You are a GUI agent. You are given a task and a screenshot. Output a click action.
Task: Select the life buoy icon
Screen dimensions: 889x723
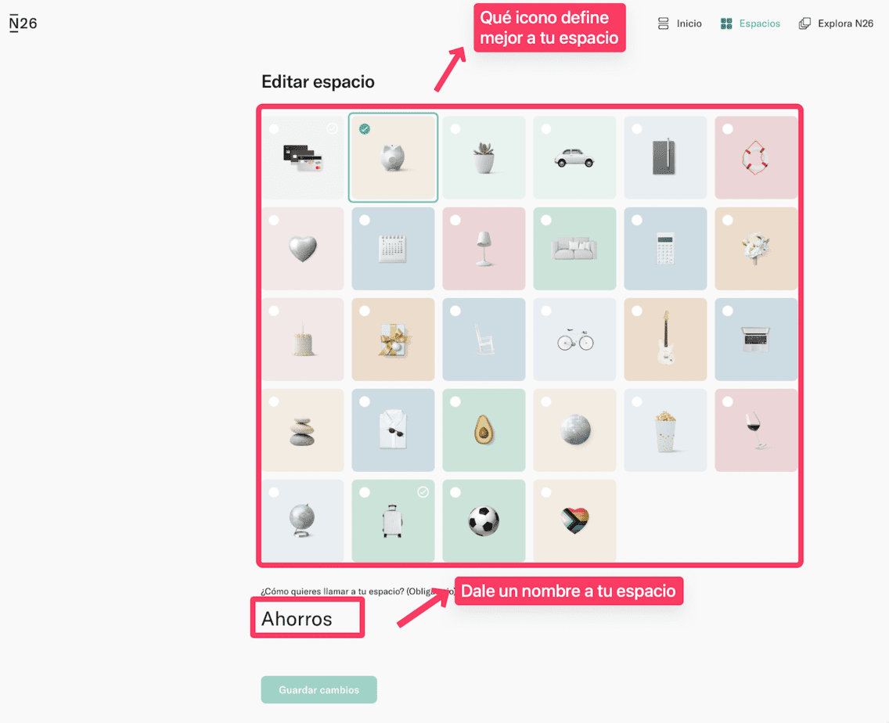click(756, 157)
